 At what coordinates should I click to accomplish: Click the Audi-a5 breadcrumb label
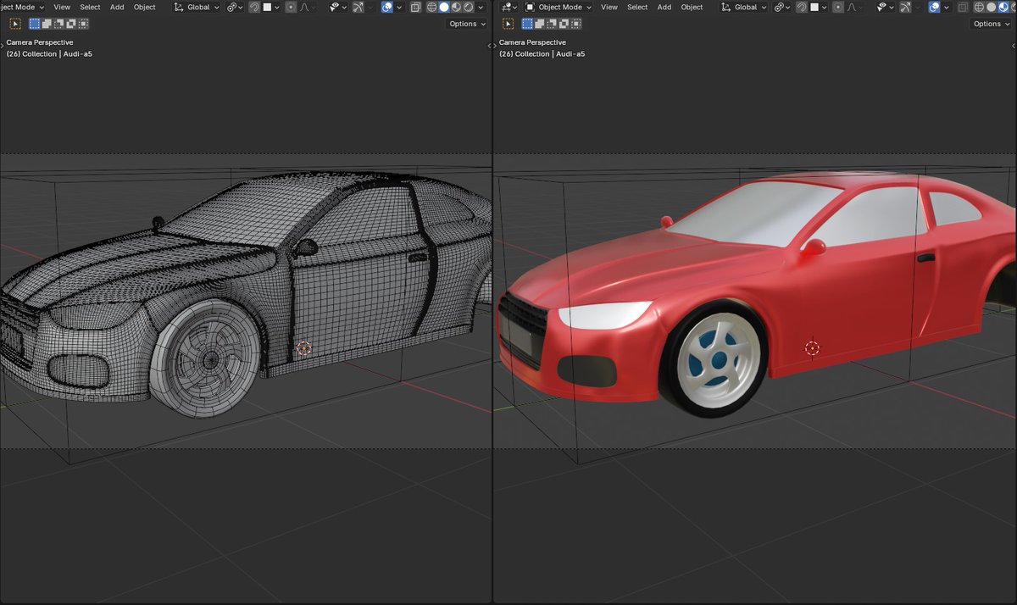click(77, 53)
